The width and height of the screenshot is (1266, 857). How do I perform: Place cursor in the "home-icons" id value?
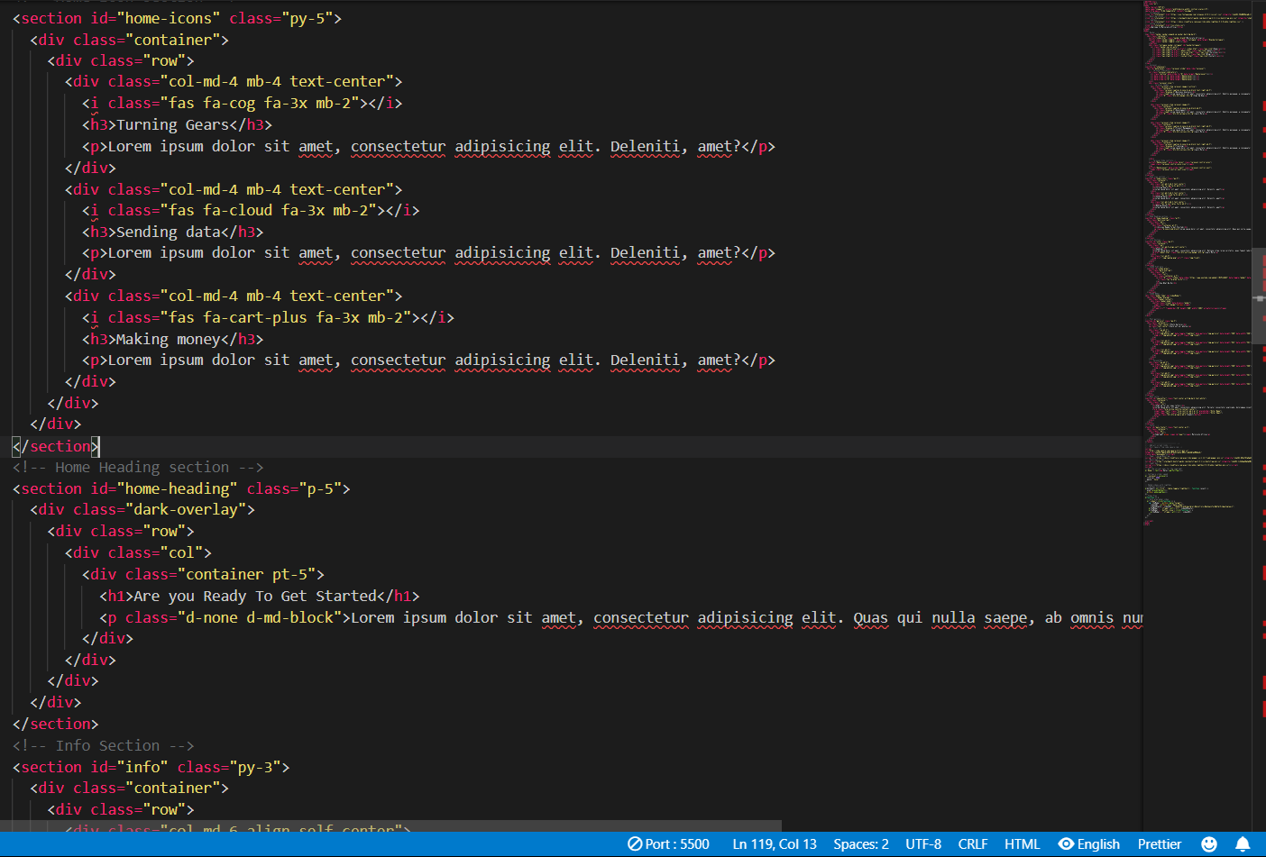point(168,18)
